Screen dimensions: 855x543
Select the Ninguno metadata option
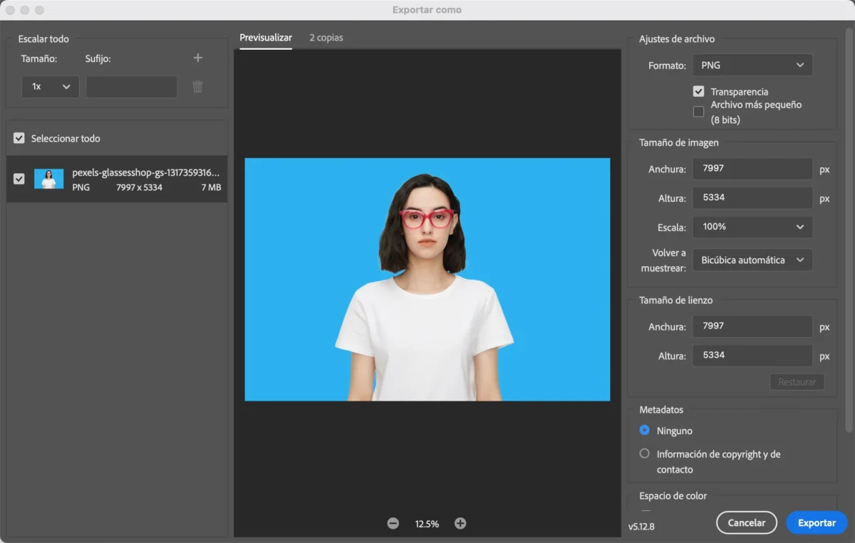[x=644, y=431]
